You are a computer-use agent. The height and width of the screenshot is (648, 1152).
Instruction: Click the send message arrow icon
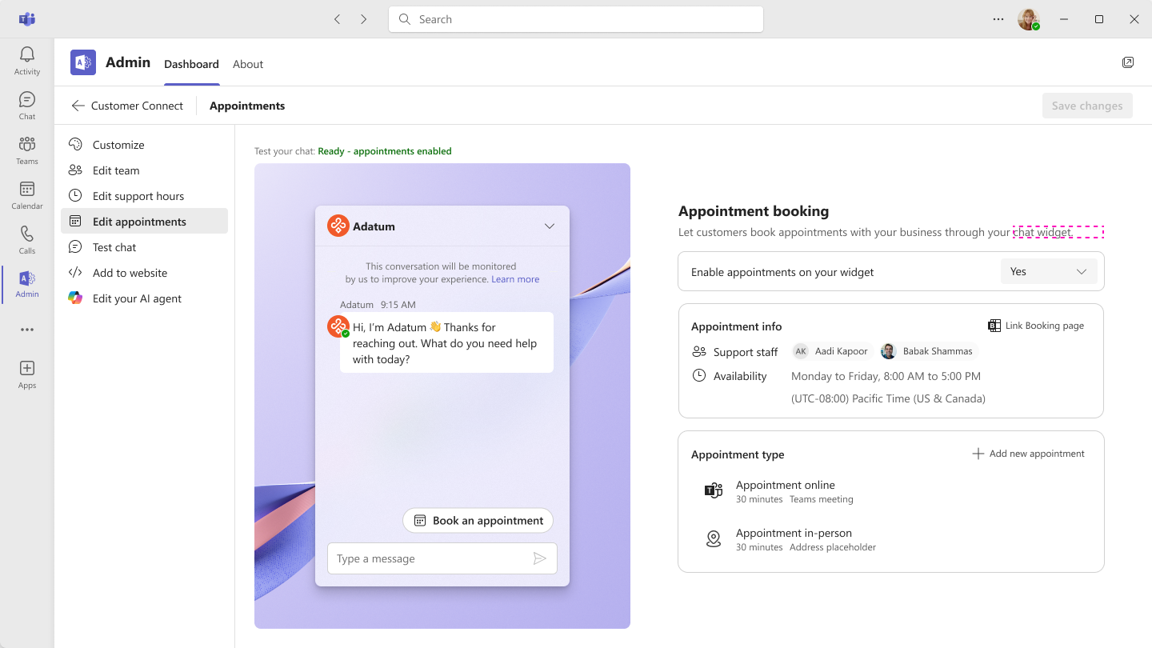[540, 558]
